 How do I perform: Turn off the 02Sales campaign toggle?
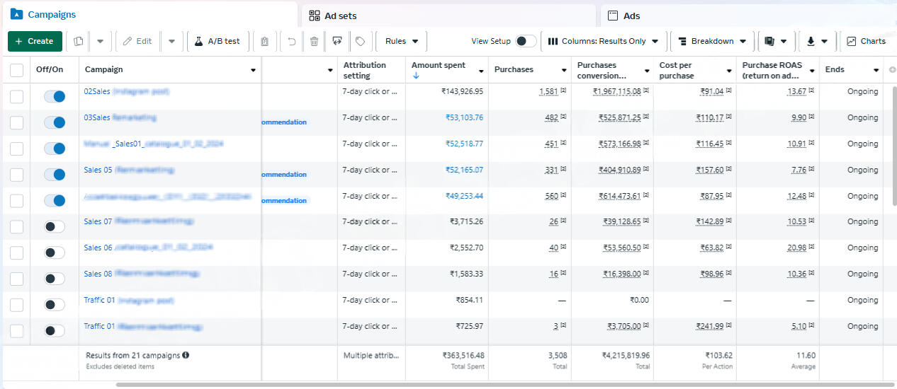[x=55, y=96]
